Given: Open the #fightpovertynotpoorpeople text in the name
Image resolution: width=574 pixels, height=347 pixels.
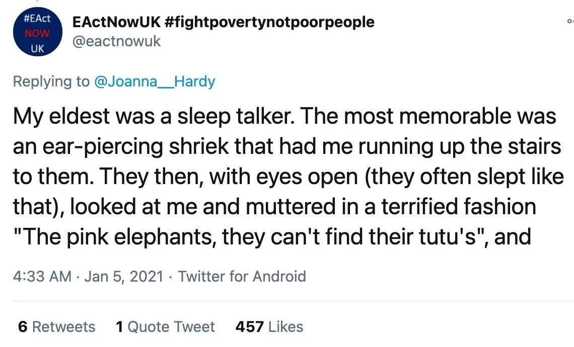Looking at the screenshot, I should coord(270,22).
